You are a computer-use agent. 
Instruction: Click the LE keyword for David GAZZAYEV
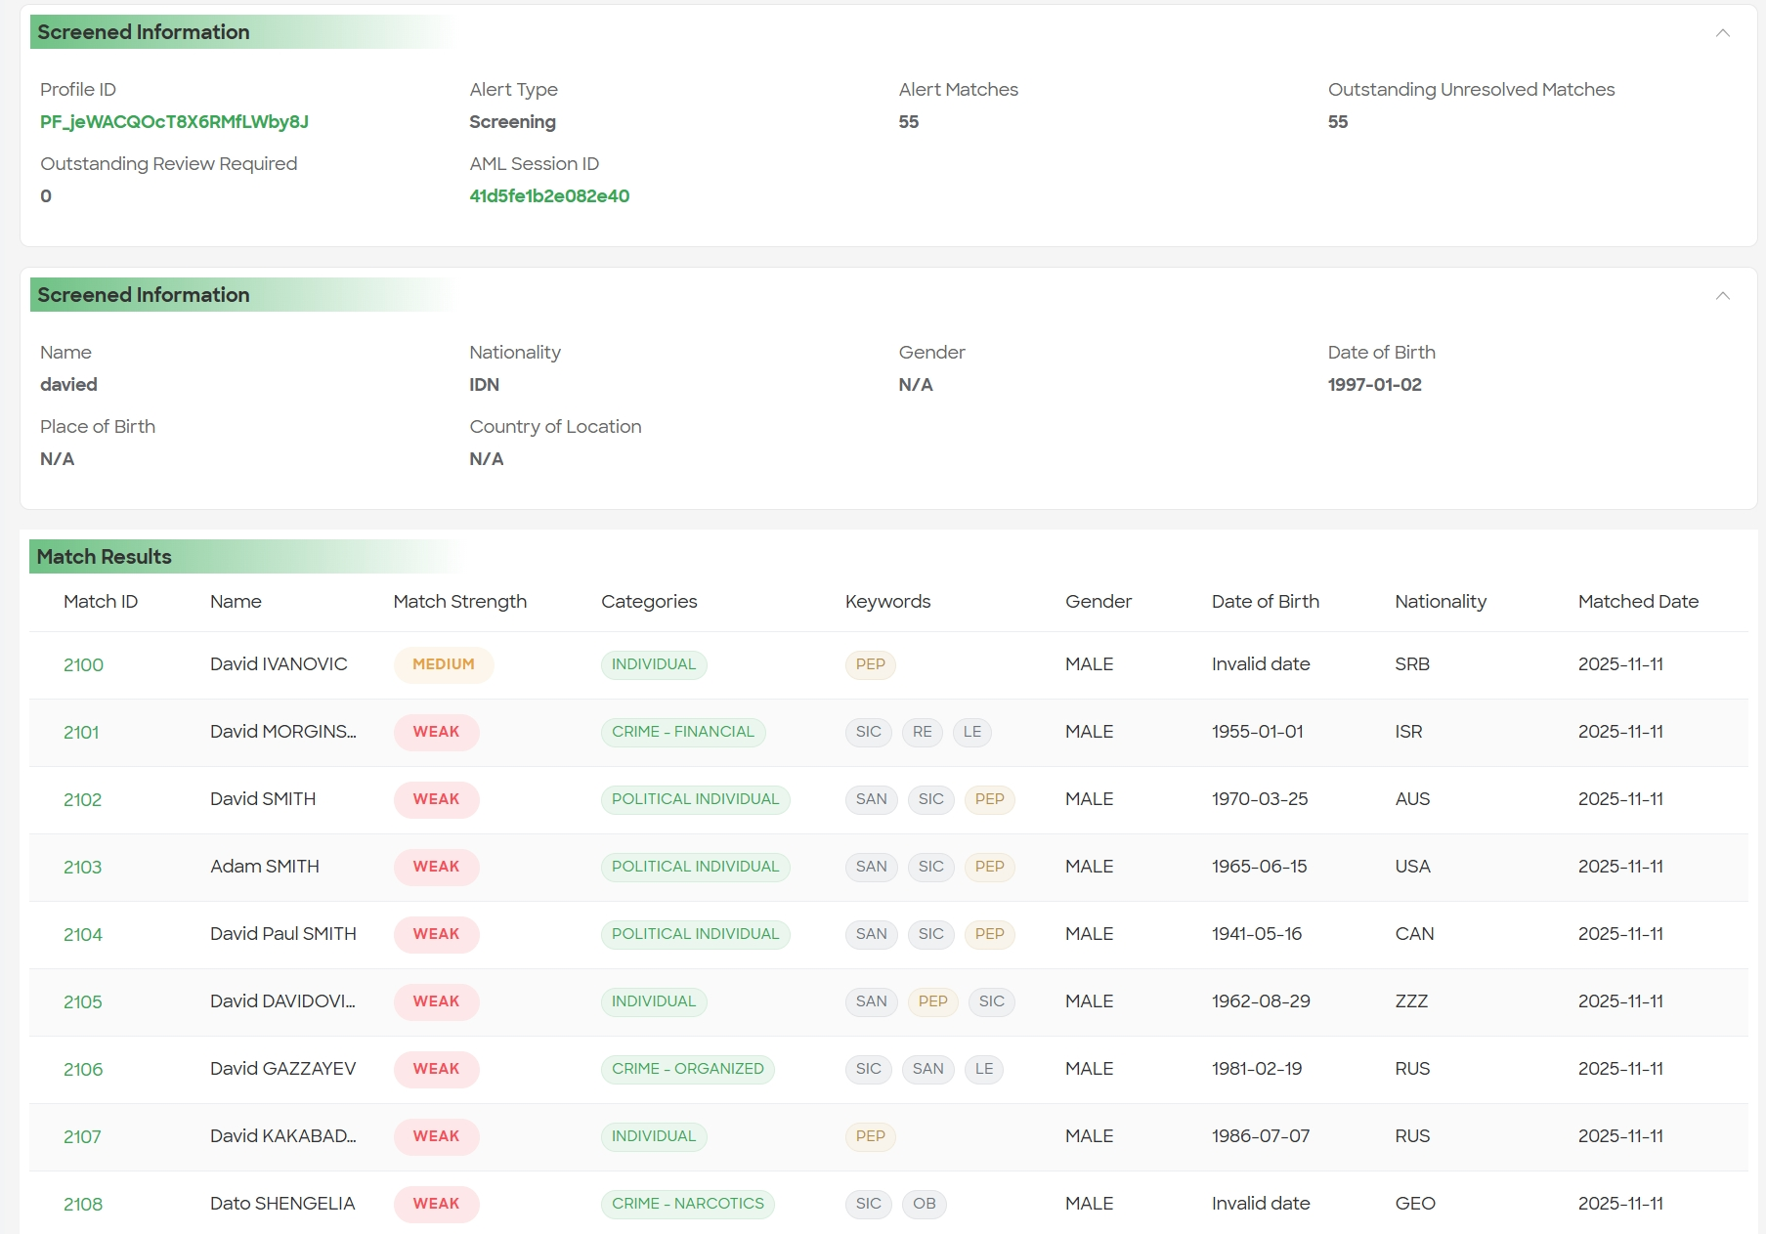983,1069
